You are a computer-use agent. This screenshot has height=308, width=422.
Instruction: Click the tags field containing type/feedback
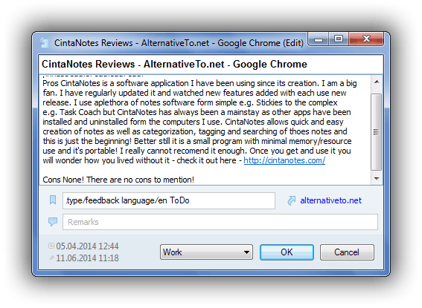coord(169,200)
